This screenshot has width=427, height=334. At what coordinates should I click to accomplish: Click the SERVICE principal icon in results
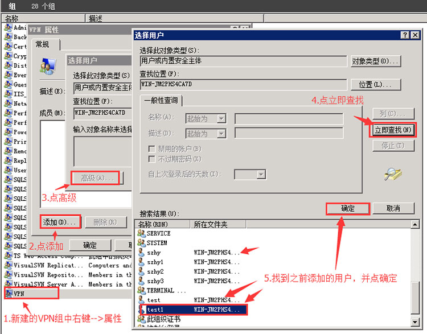[142, 233]
